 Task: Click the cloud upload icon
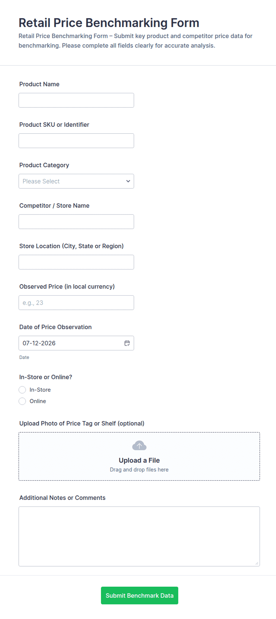(139, 445)
